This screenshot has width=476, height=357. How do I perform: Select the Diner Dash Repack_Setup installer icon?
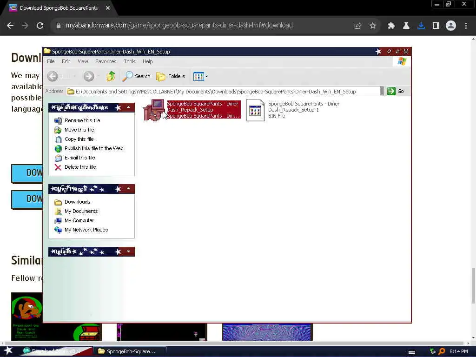[x=154, y=110]
